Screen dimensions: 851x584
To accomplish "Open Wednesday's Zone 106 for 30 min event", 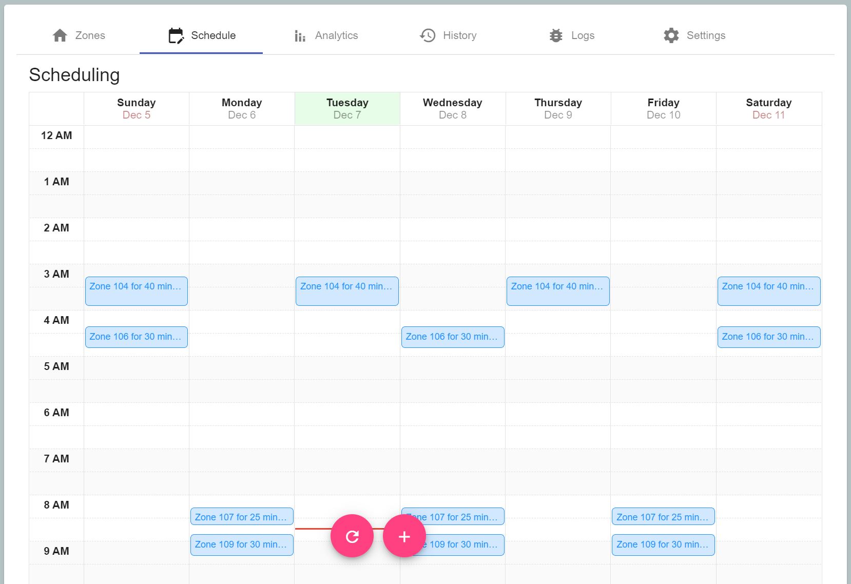I will pyautogui.click(x=453, y=337).
